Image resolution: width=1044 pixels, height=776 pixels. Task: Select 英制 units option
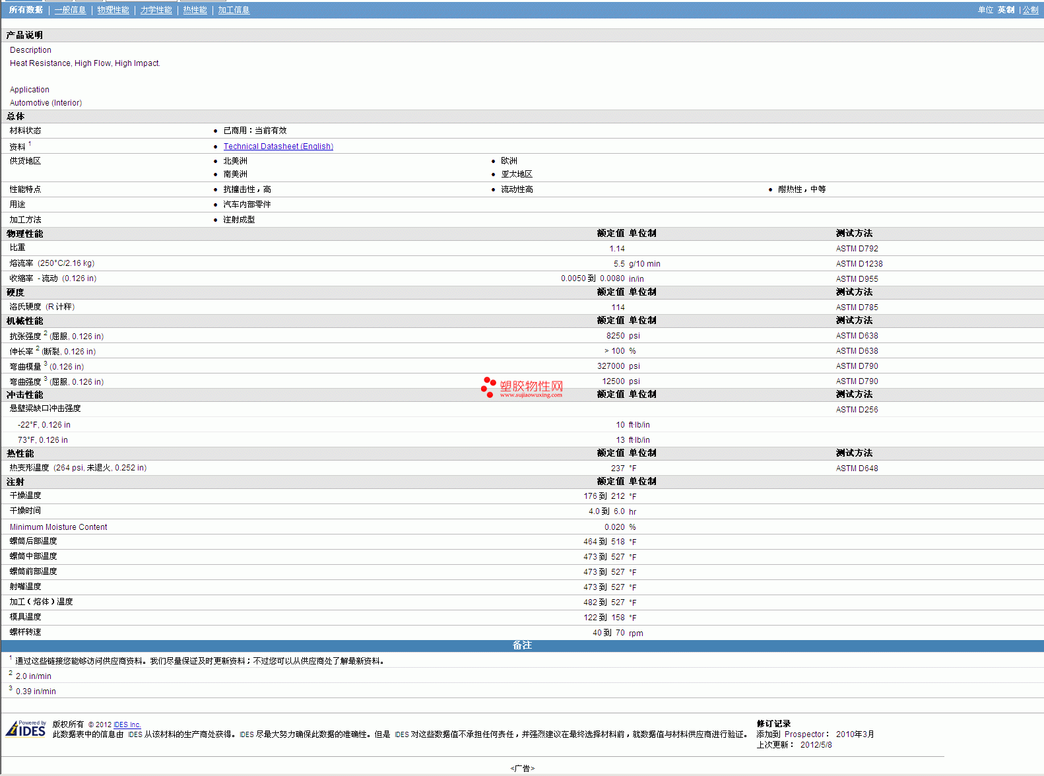pos(1006,10)
